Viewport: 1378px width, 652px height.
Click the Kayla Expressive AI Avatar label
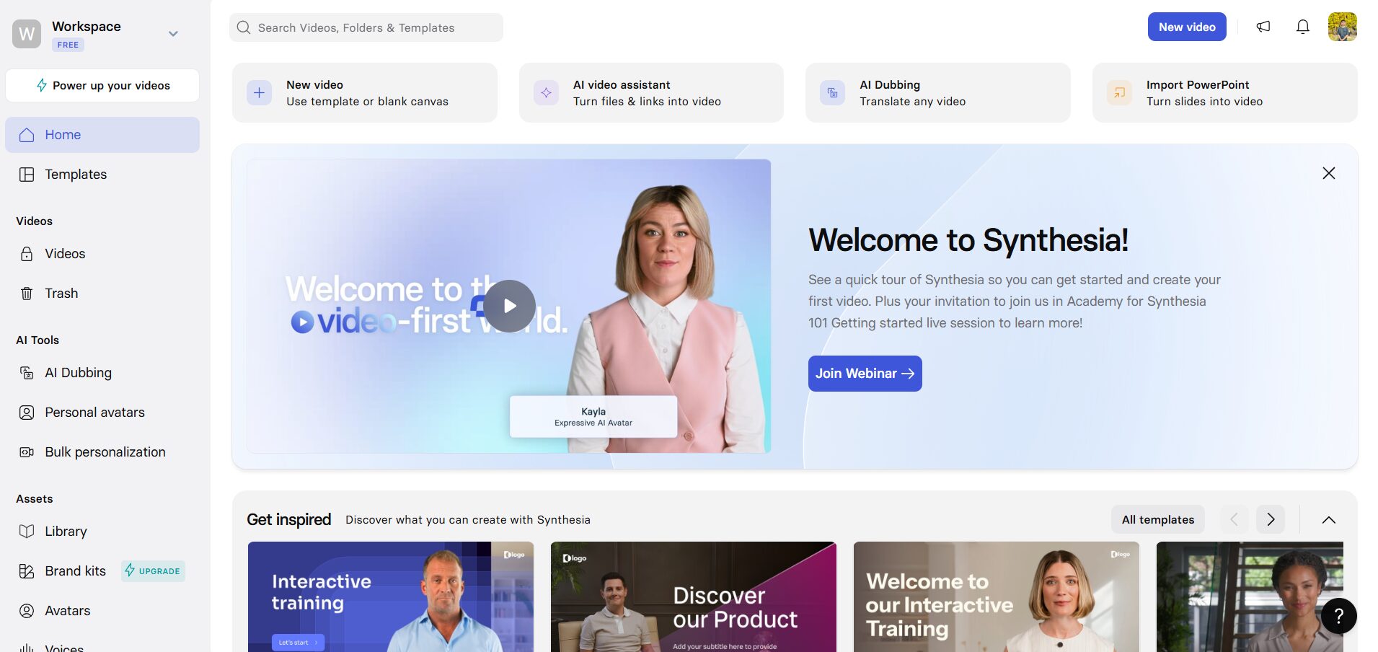[x=593, y=417]
